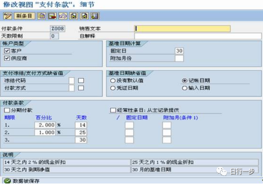The height and width of the screenshot is (185, 263).
Task: Check the 经常性条目 checkbox
Action: pyautogui.click(x=113, y=110)
